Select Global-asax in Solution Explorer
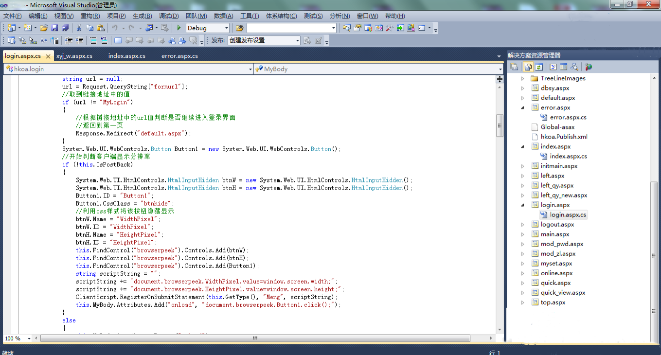The image size is (661, 355). pyautogui.click(x=557, y=127)
